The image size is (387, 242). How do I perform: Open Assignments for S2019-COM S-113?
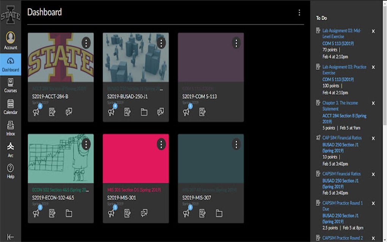coord(201,112)
